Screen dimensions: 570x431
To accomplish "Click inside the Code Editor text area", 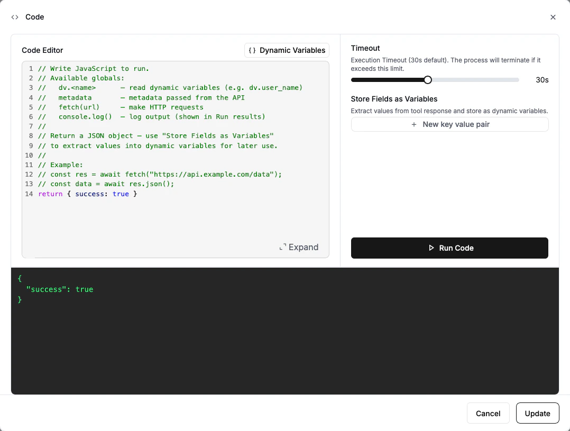I will click(x=174, y=217).
